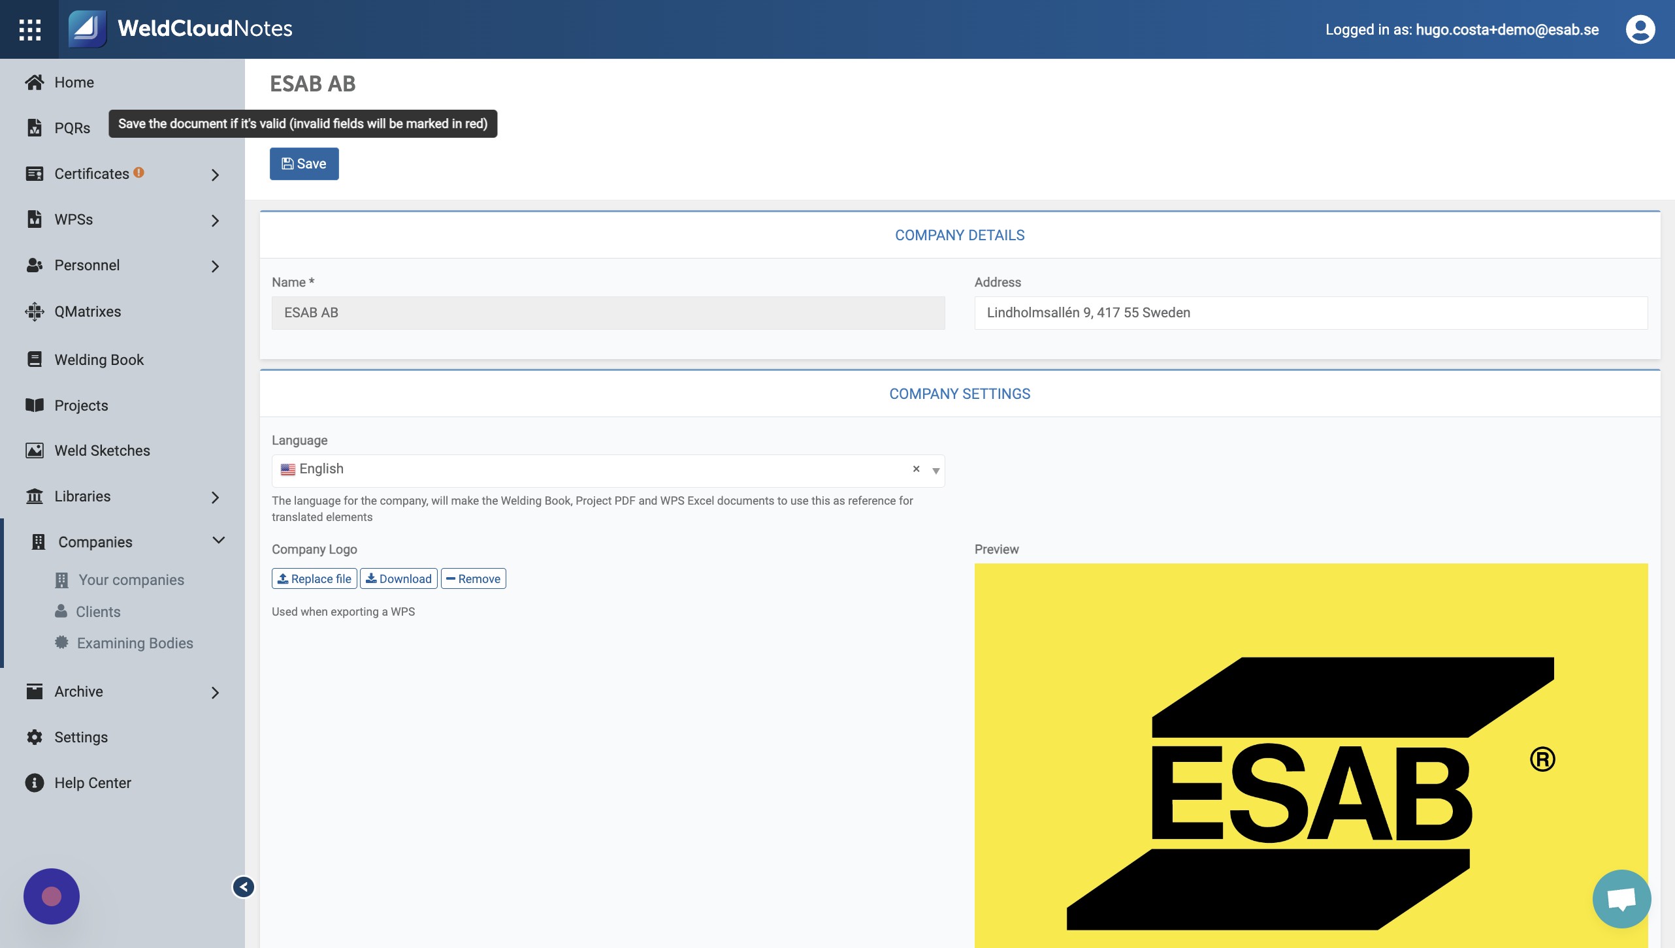
Task: Open Projects page
Action: point(81,405)
